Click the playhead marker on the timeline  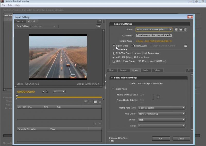pos(17,96)
